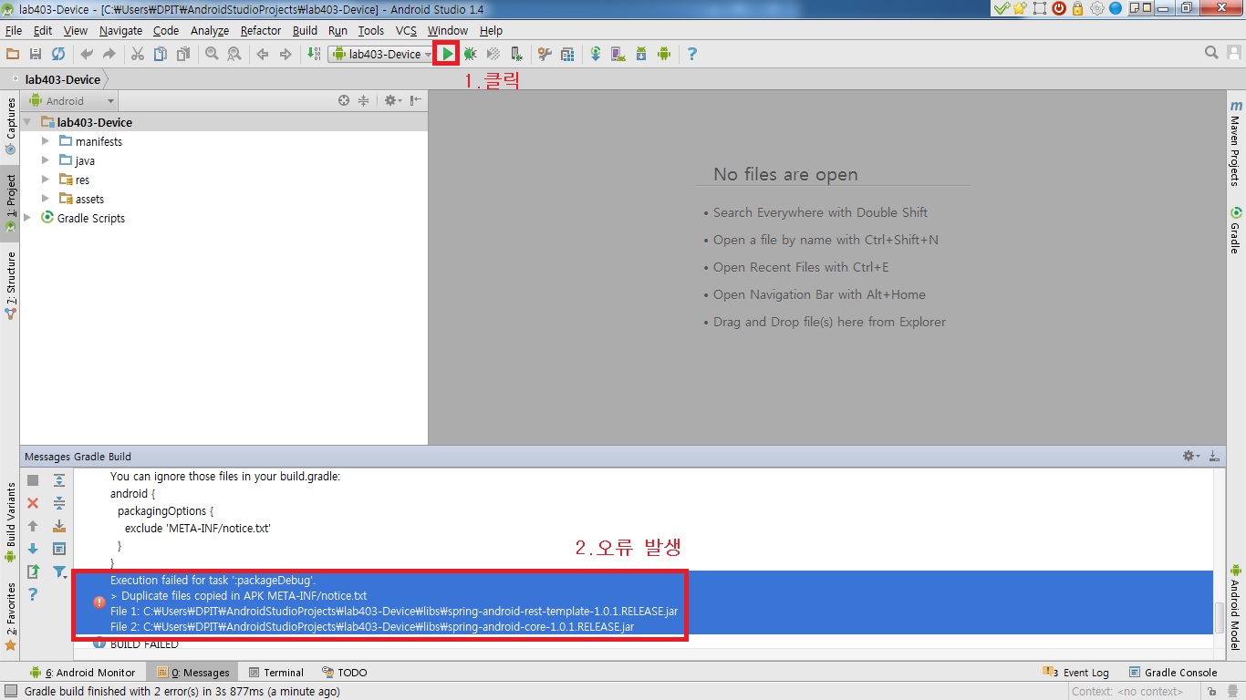Screen dimensions: 1246x700
Task: Open the Build menu
Action: point(305,31)
